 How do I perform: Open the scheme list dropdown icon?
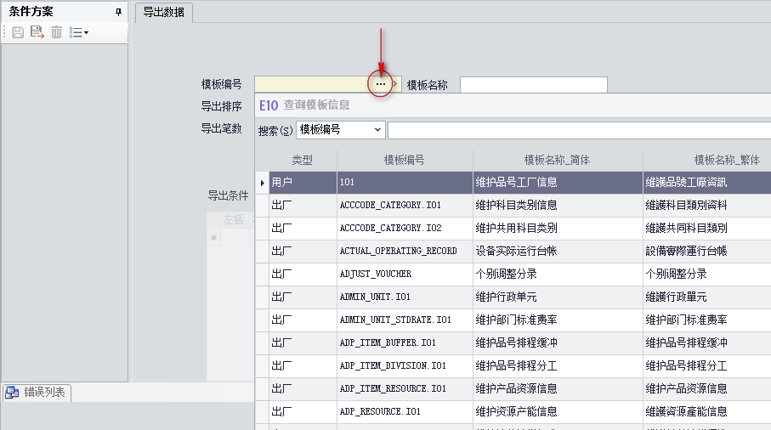[x=79, y=32]
